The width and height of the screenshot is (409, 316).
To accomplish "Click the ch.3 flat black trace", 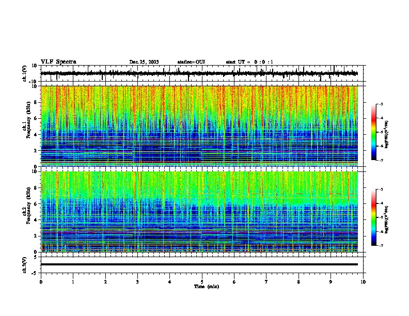I will tap(199, 264).
